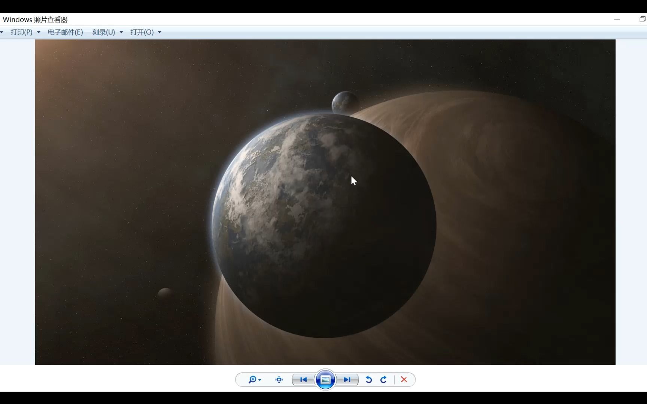Rotate the photo counterclockwise
Image resolution: width=647 pixels, height=404 pixels.
(369, 380)
